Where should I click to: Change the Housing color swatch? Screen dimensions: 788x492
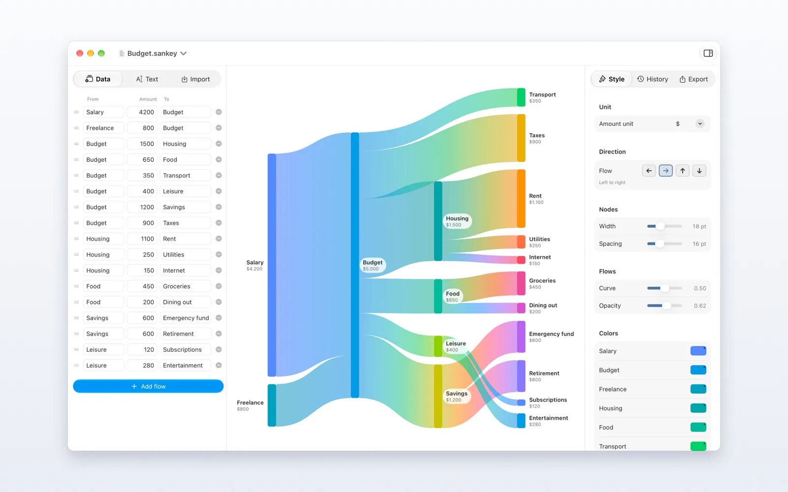(698, 408)
